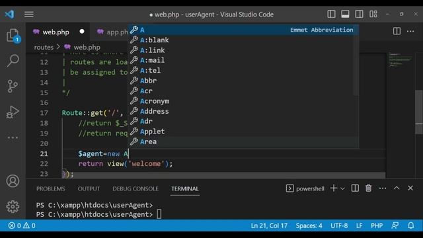This screenshot has width=423, height=238.
Task: Click the VS Code logo icon
Action: pyautogui.click(x=10, y=14)
